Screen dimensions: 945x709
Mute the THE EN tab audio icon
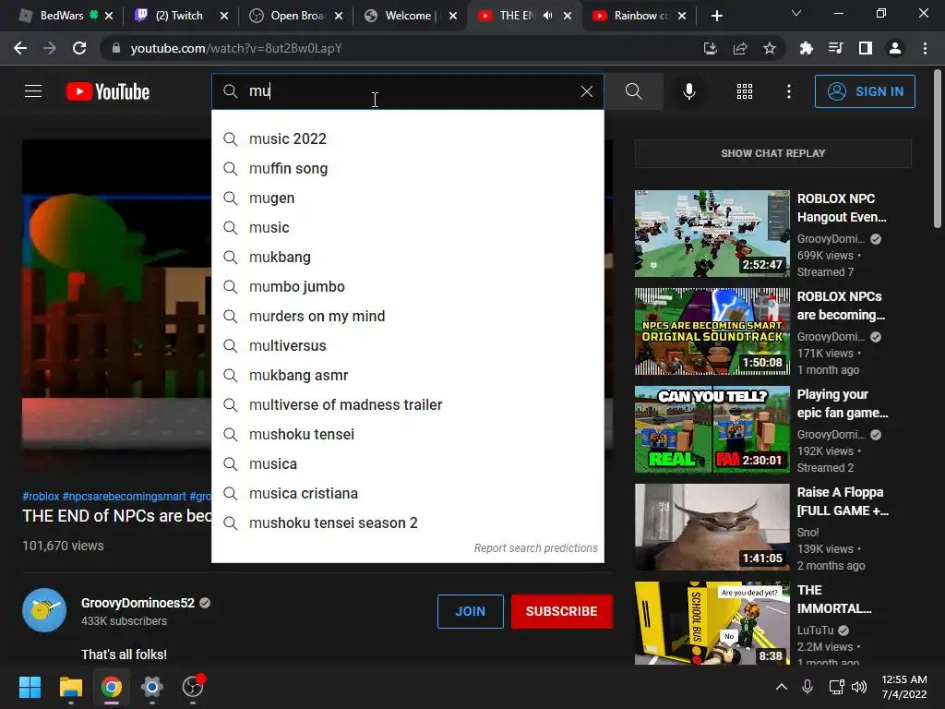[x=547, y=16]
